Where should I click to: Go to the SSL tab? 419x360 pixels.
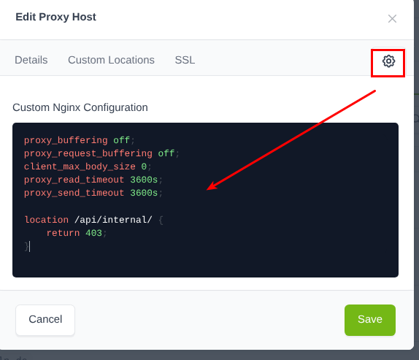coord(185,60)
